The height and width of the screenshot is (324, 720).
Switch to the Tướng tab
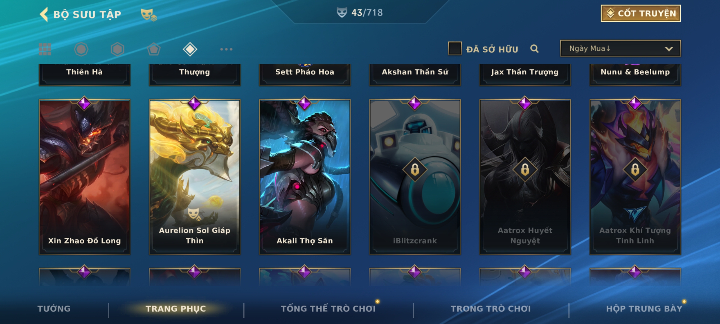coord(54,309)
